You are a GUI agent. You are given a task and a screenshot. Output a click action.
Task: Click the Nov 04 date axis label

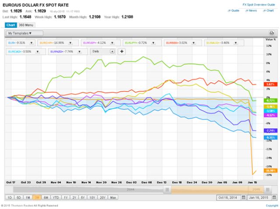click(56, 182)
